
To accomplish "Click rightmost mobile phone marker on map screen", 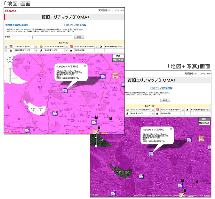I will pyautogui.click(x=111, y=117).
